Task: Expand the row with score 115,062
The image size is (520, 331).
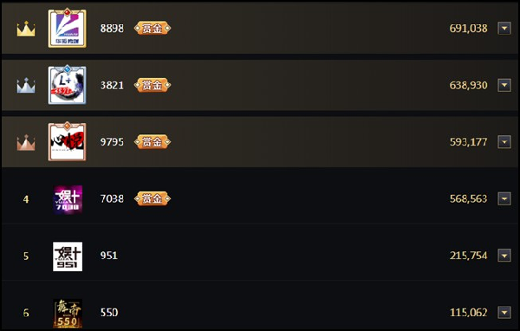Action: pyautogui.click(x=504, y=313)
